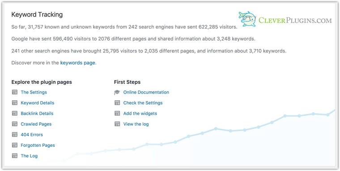Click the sentence about Google visitors
The height and width of the screenshot is (171, 340).
point(133,39)
